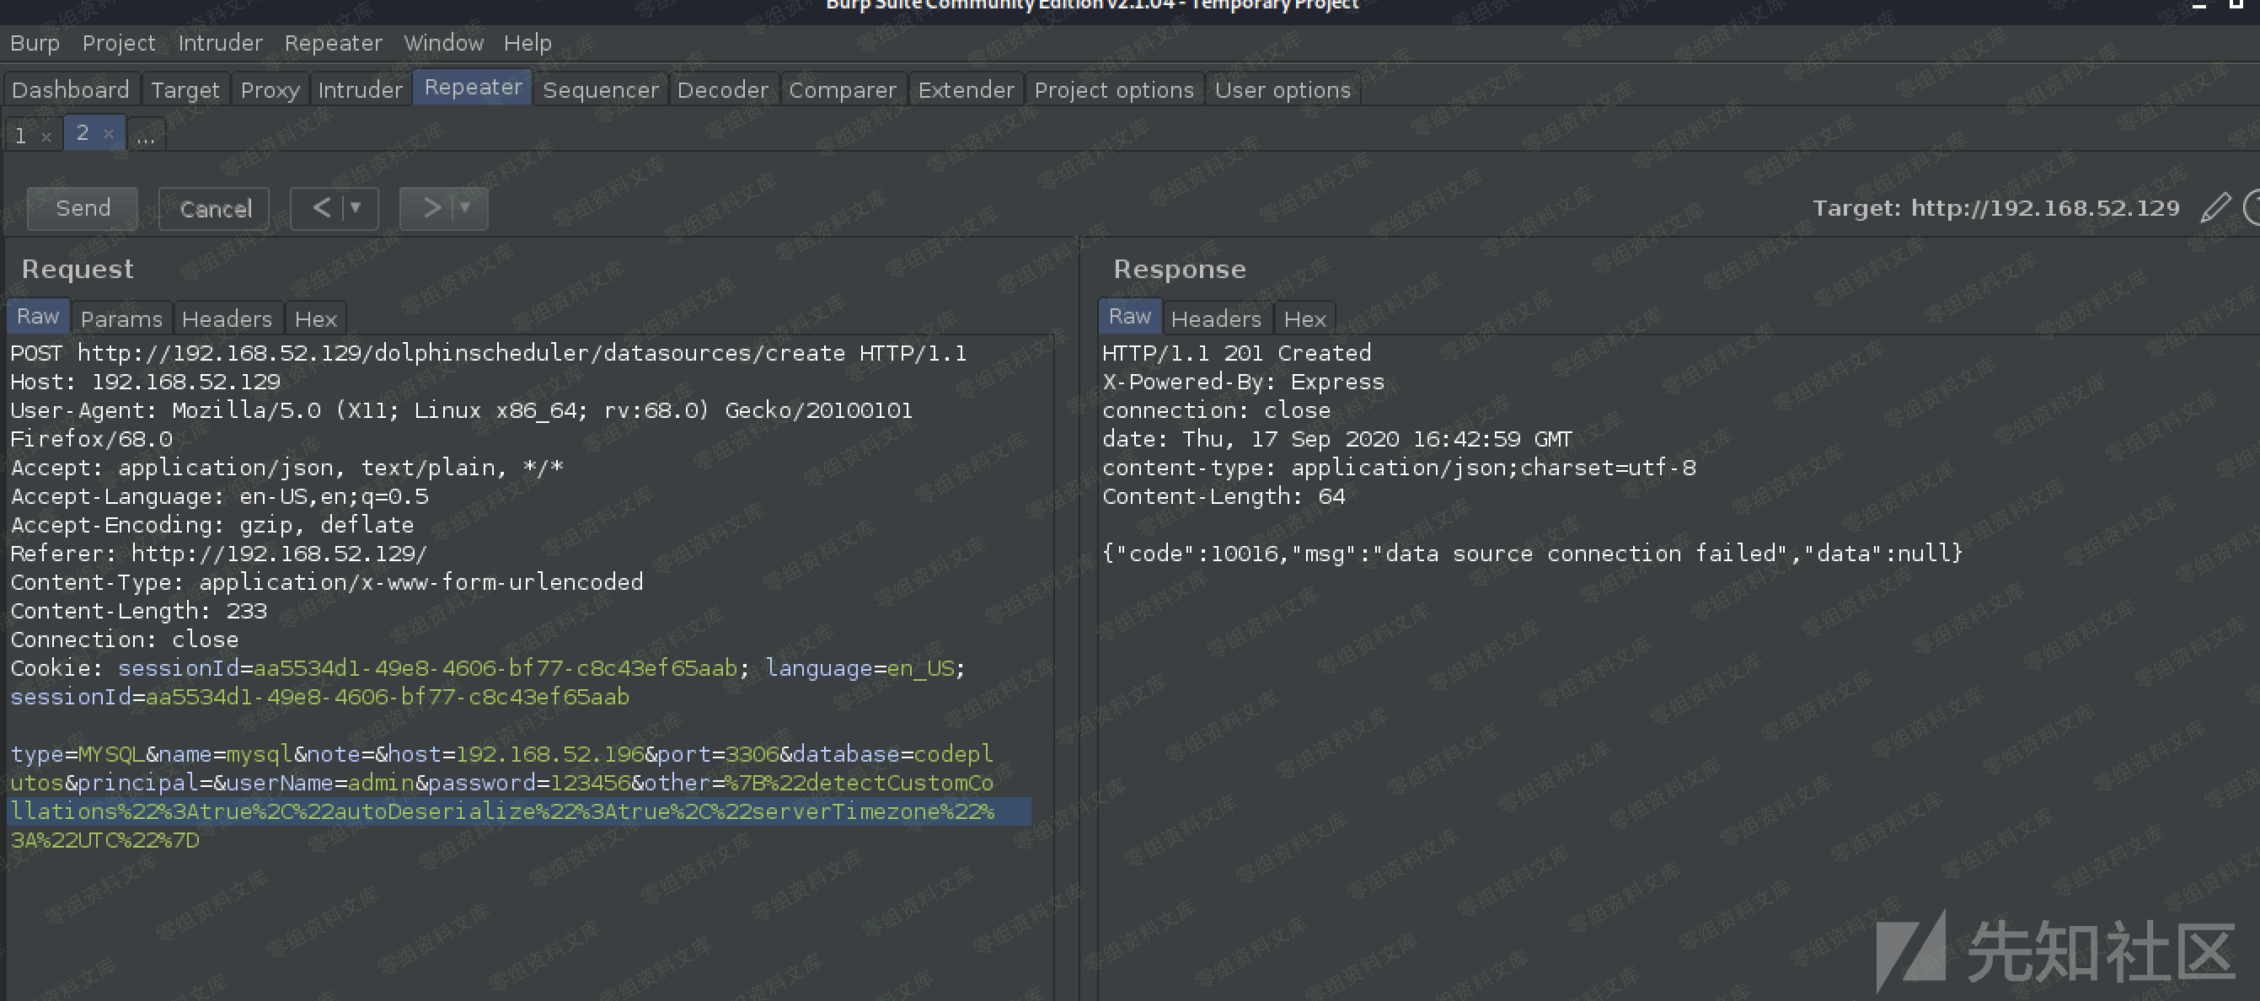Image resolution: width=2260 pixels, height=1001 pixels.
Task: Click the pencil icon to edit target
Action: 2215,208
